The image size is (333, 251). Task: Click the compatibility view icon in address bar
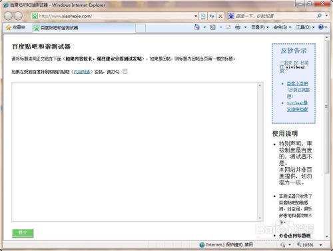pos(203,16)
